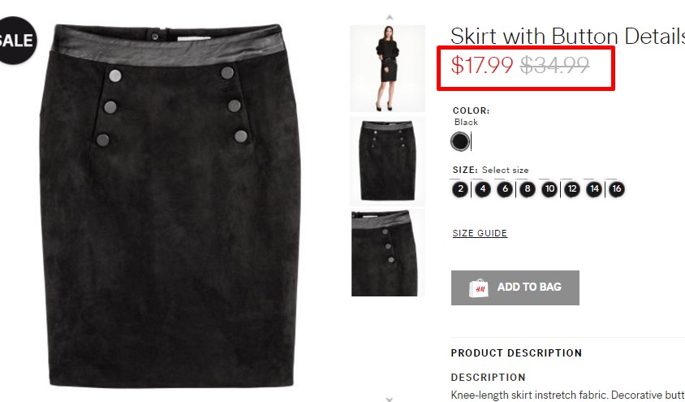Select size 2
The image size is (685, 402).
tap(460, 189)
